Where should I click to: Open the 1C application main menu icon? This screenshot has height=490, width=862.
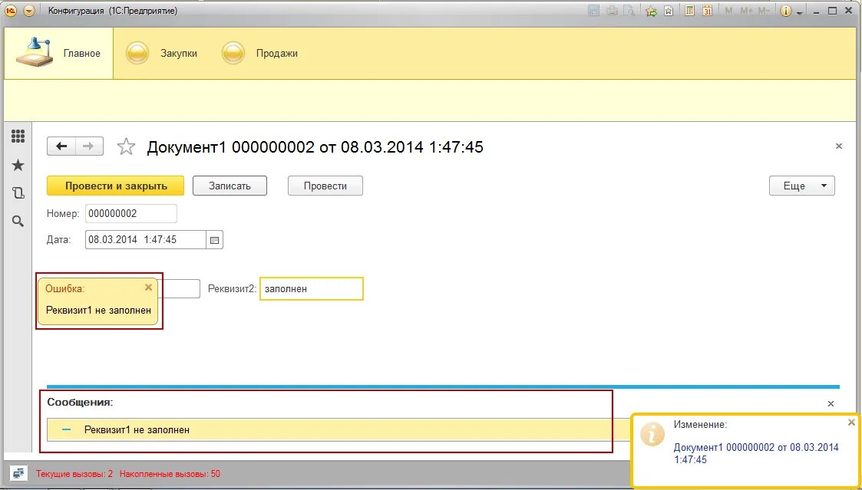(x=11, y=11)
